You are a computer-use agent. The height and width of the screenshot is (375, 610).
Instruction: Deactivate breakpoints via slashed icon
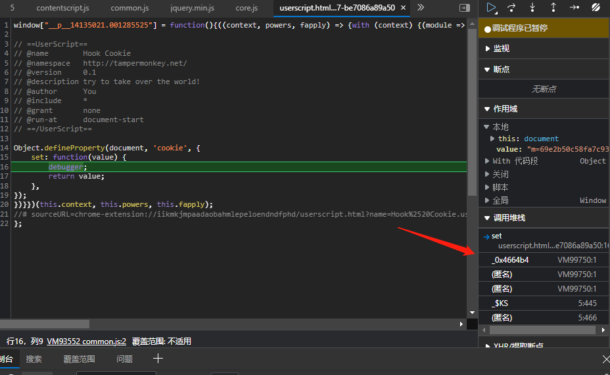[596, 7]
